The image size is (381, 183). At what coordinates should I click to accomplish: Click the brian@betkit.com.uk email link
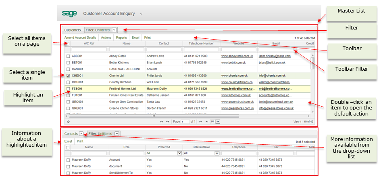pos(272,63)
